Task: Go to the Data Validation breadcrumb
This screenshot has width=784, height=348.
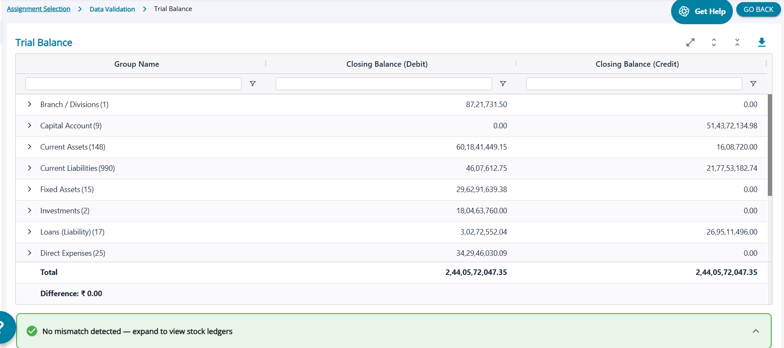Action: pyautogui.click(x=112, y=9)
